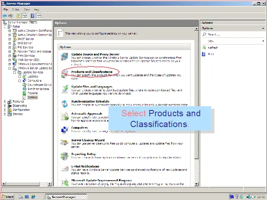Image resolution: width=267 pixels, height=200 pixels.
Task: Click the Show/Hide action pane toolbar icon
Action: point(39,16)
